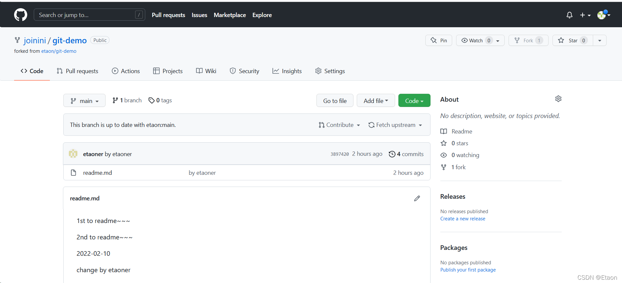Open the GitHub home logo
Screen dimensions: 622x283
click(21, 15)
